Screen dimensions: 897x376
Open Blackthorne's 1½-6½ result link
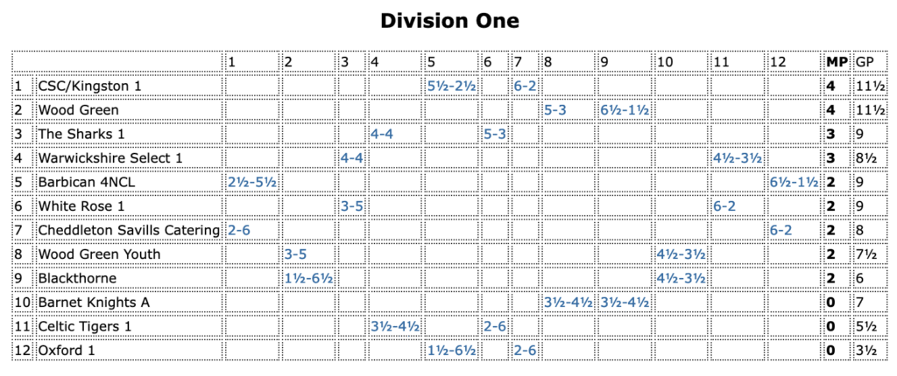[x=308, y=278]
